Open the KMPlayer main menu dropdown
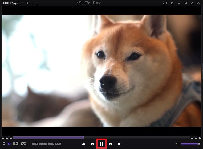 pos(13,3)
